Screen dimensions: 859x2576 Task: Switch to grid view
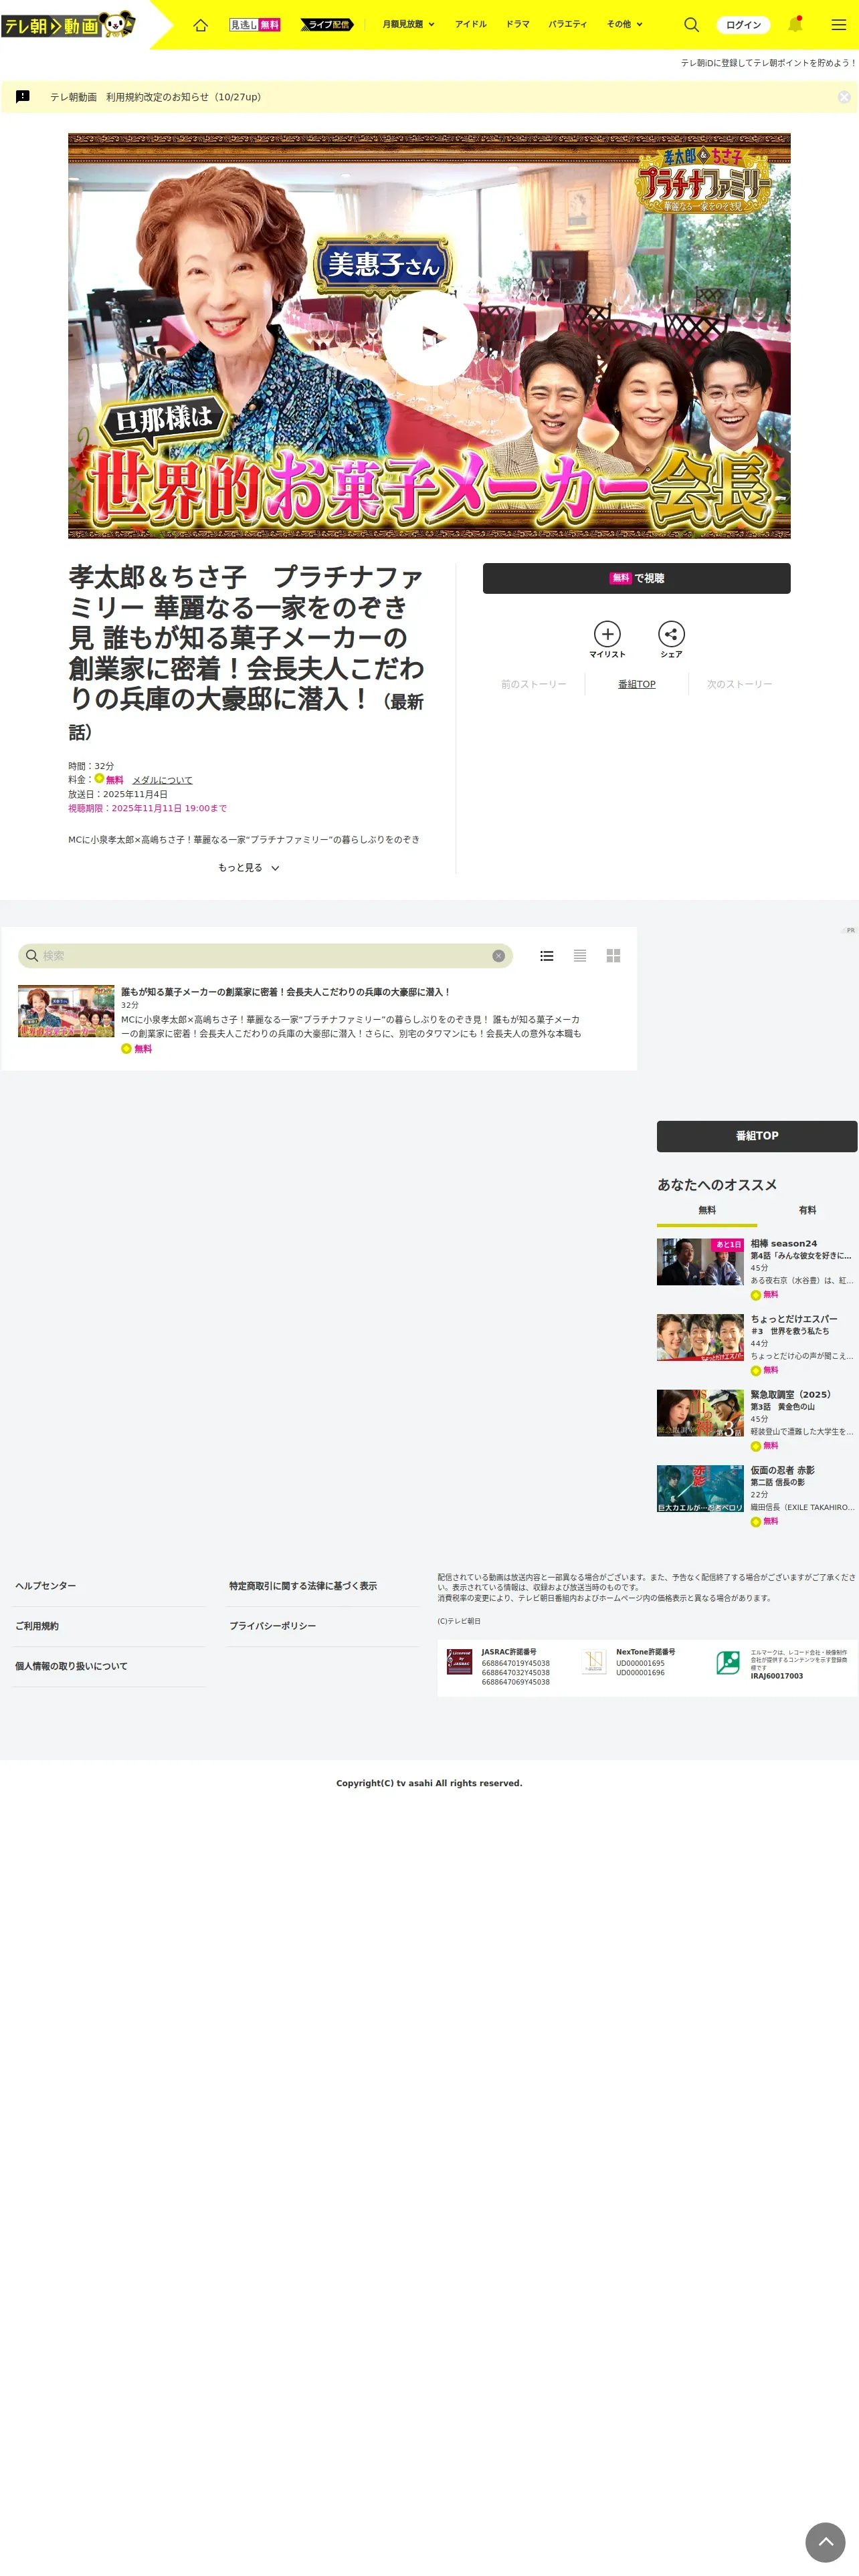point(613,956)
